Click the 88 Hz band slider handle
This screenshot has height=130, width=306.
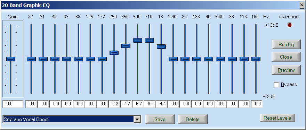click(79, 59)
